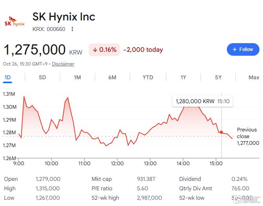This screenshot has height=206, width=263.
Task: Select the Max chart range tab
Action: click(254, 77)
